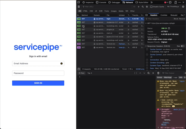186x129 pixels.
Task: Toggle the Logs console filter
Action: pos(175,78)
